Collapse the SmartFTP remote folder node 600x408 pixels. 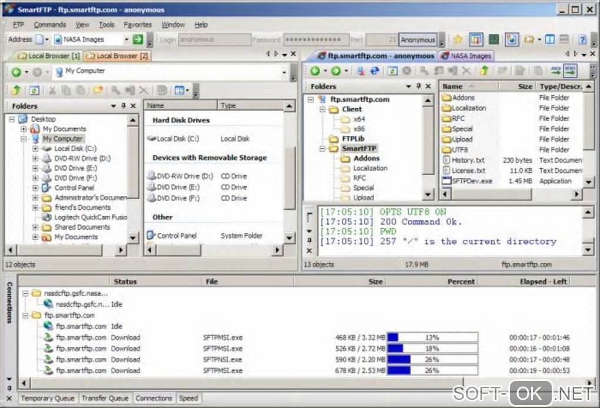coord(322,148)
